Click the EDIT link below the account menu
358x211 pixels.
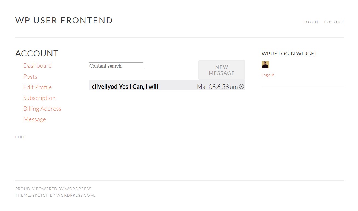pos(20,137)
